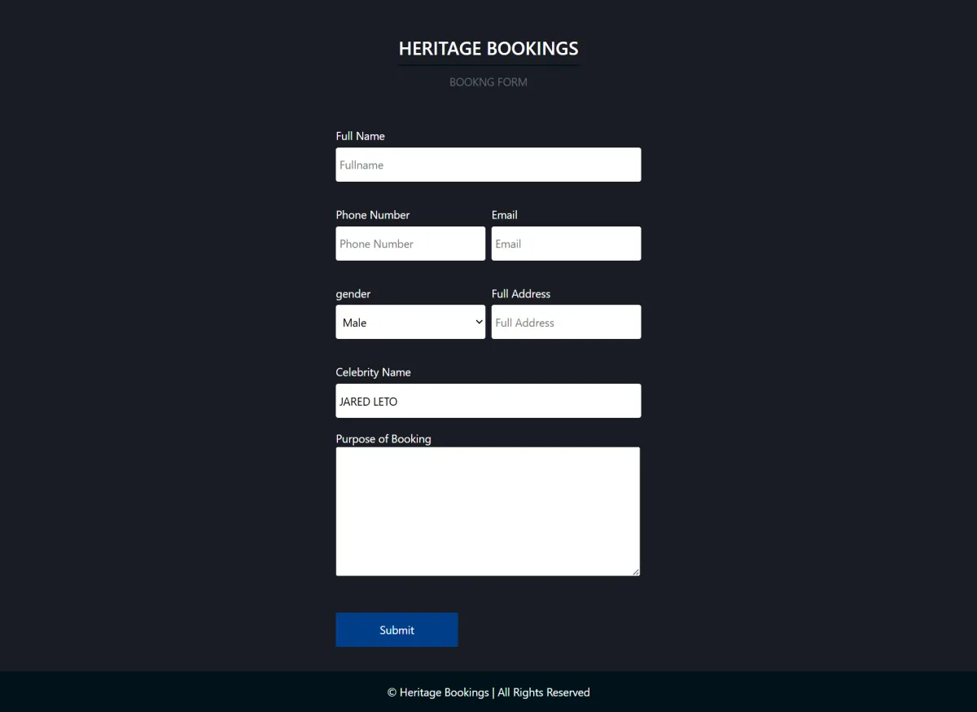
Task: Click the Full Address input field
Action: pyautogui.click(x=566, y=322)
